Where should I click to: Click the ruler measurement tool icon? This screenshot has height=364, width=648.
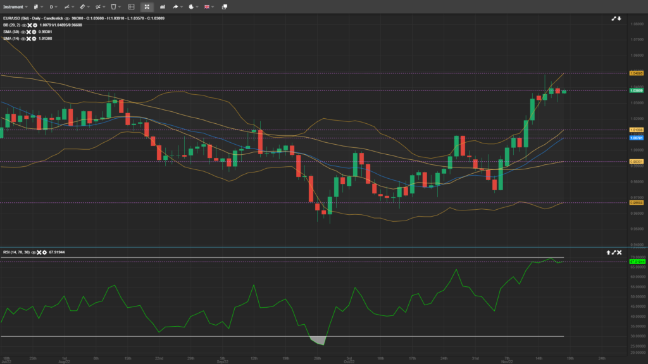[82, 6]
